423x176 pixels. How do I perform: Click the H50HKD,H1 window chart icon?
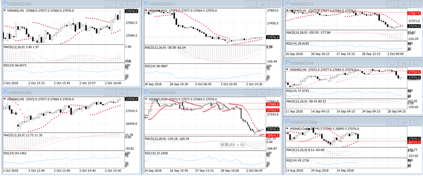tap(288, 4)
